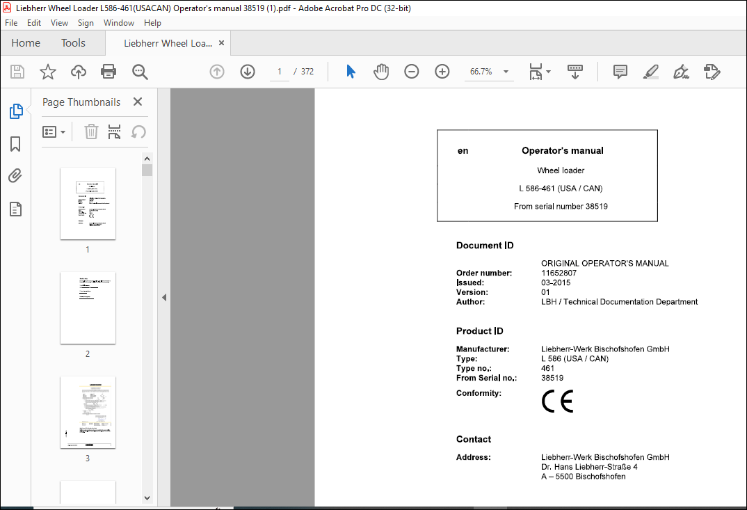Open the find text search tool
This screenshot has height=510, width=747.
[140, 72]
